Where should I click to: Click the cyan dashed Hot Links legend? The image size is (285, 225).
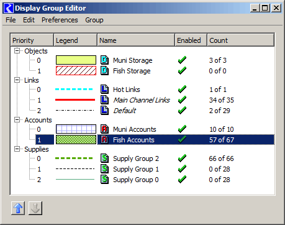[x=74, y=90]
